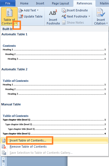Switch to the Home ribbon tab
The width and height of the screenshot is (109, 166).
tap(24, 3)
